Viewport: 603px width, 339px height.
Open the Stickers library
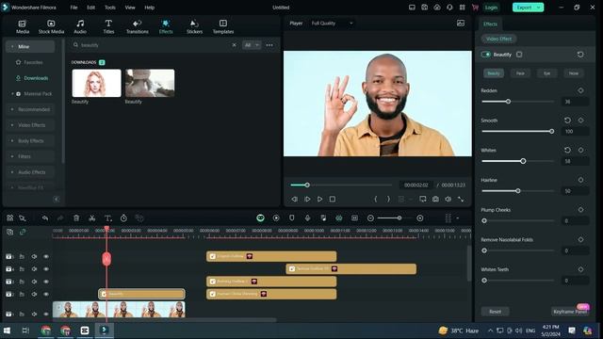click(194, 27)
